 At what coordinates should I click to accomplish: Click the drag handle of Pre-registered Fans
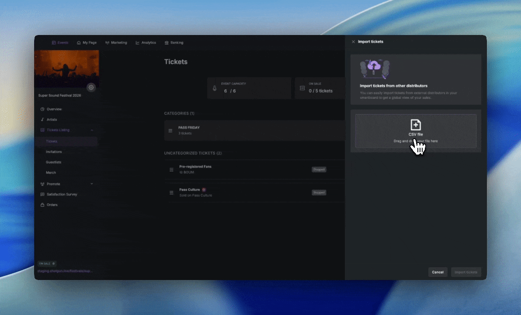click(171, 170)
